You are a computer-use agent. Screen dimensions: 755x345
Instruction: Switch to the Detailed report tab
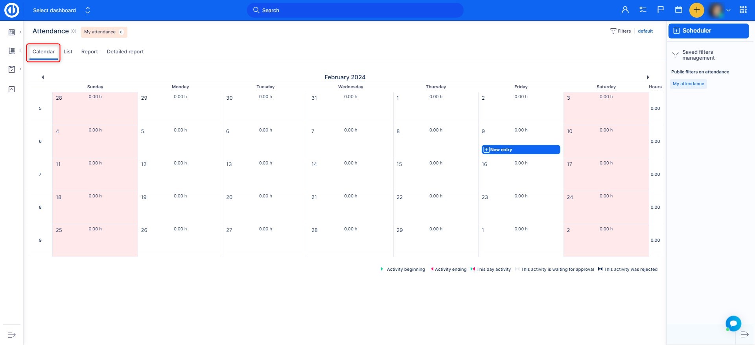[x=125, y=51]
